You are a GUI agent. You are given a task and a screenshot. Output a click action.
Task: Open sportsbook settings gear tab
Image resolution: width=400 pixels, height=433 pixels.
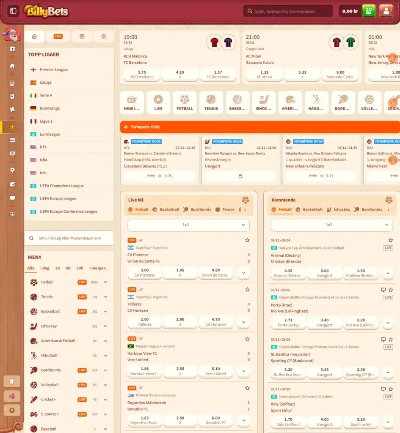tap(104, 36)
